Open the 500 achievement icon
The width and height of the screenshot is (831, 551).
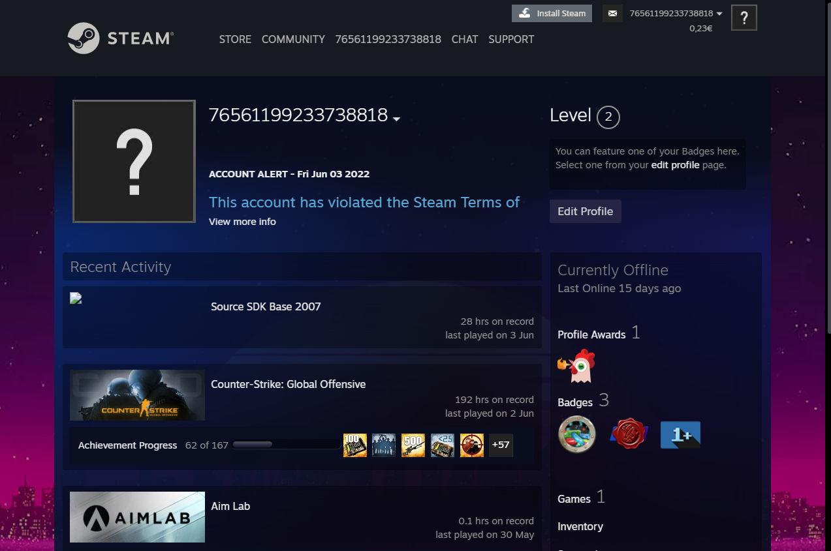pyautogui.click(x=413, y=445)
